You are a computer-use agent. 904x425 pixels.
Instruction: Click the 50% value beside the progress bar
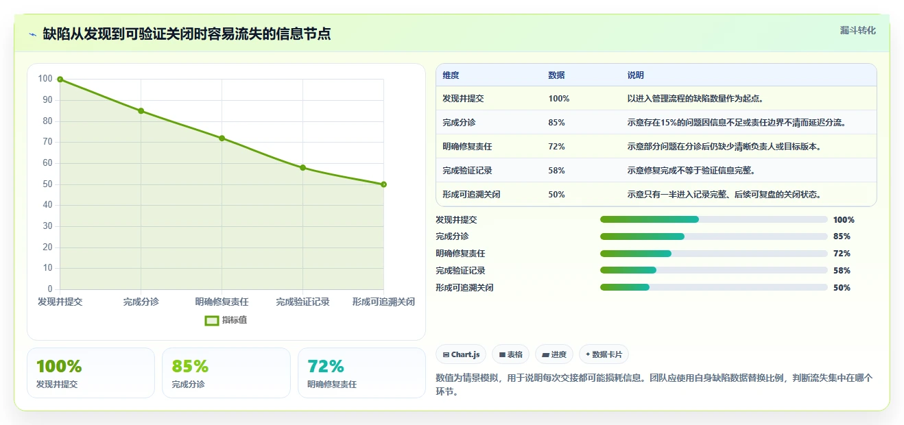(842, 288)
